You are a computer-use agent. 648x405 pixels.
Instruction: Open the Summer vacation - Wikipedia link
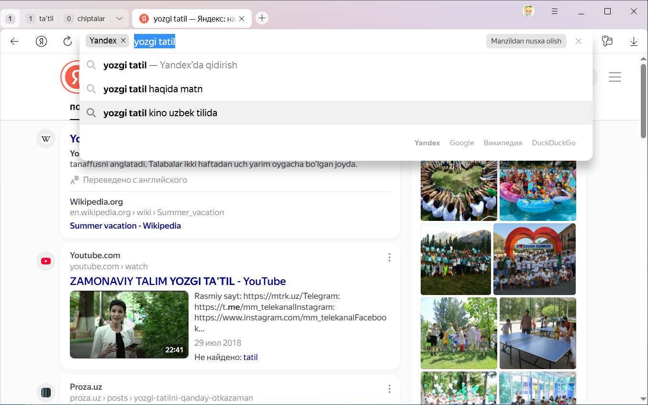[x=125, y=226]
